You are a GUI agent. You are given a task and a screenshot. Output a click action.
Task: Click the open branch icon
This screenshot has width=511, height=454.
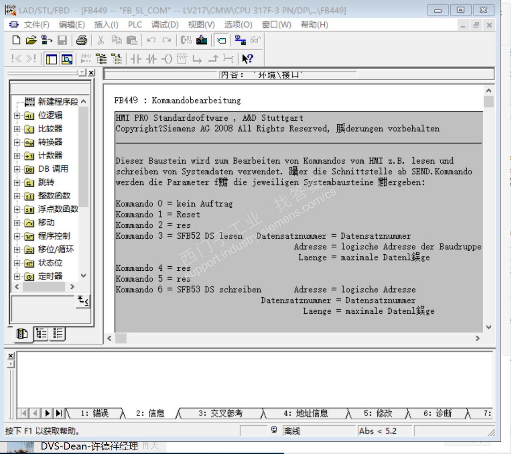(197, 59)
